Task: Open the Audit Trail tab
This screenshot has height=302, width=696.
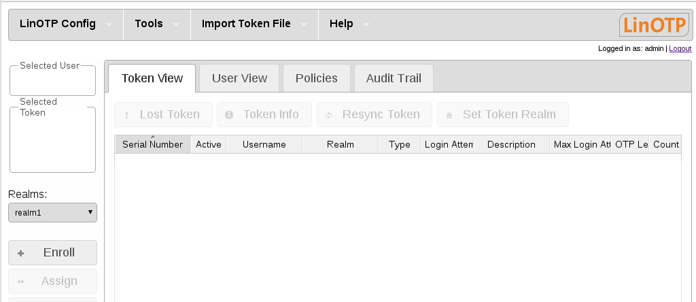Action: [x=394, y=78]
